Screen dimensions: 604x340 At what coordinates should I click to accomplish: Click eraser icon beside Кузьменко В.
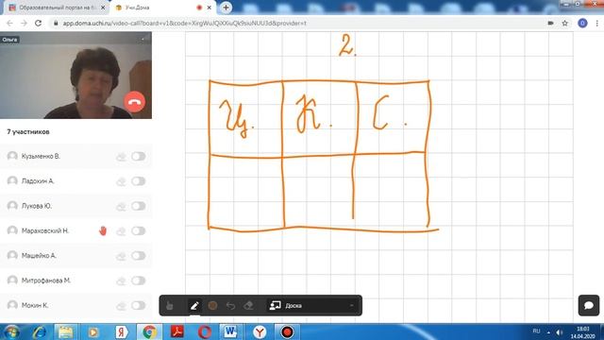tap(122, 157)
